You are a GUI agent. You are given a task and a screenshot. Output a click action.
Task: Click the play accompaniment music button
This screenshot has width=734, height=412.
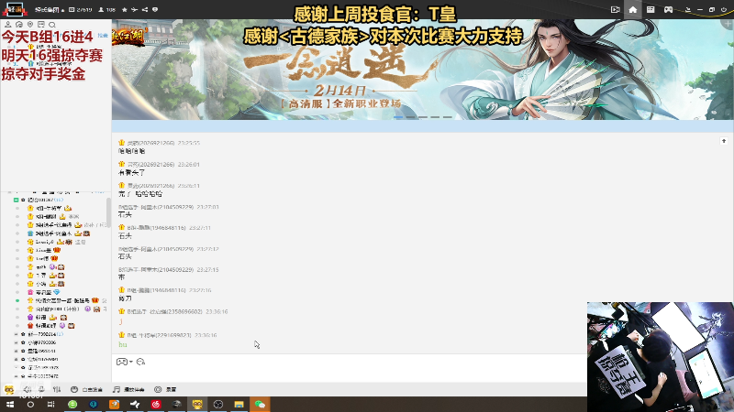coord(128,389)
